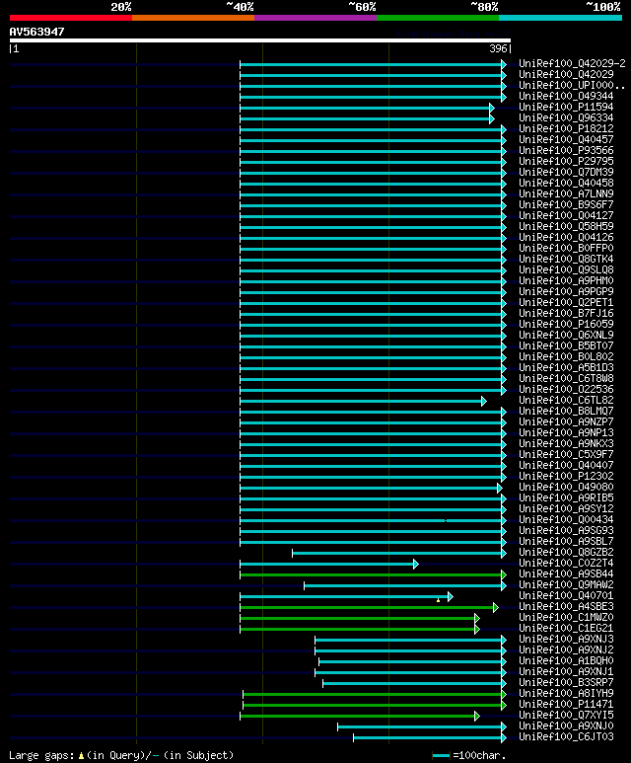Viewport: 631px width, 763px height.
Task: Select hit label UniRef100_Q9SLQ8
Action: [x=566, y=270]
